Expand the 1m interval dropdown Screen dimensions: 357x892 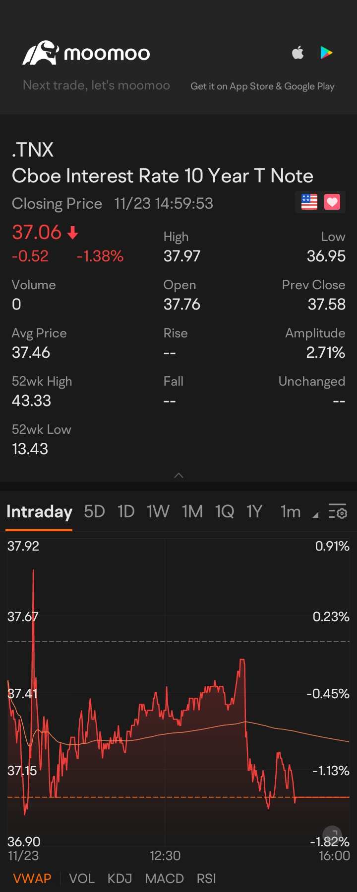click(291, 511)
